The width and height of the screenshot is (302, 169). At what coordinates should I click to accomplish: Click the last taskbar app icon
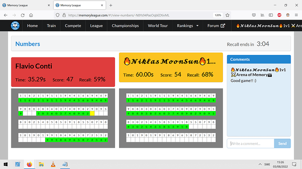[65, 164]
